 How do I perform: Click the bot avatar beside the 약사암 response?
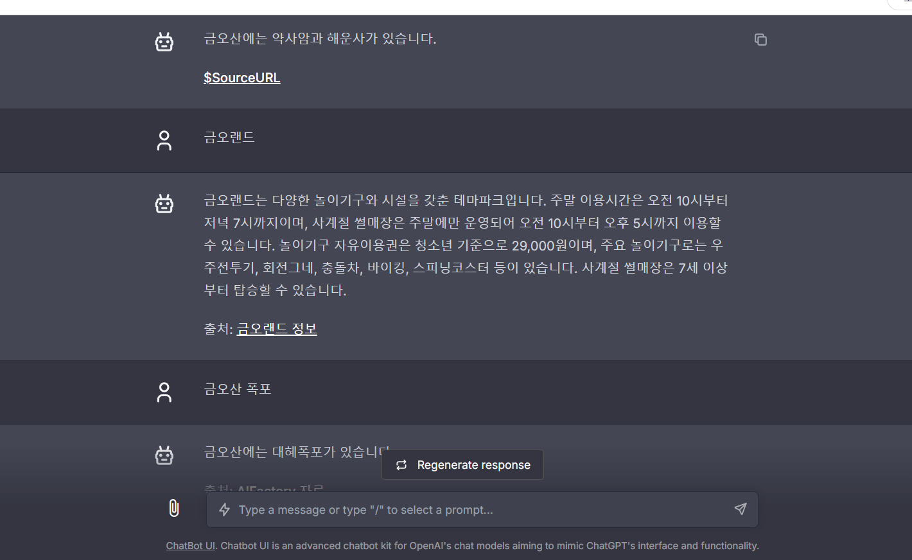(164, 42)
